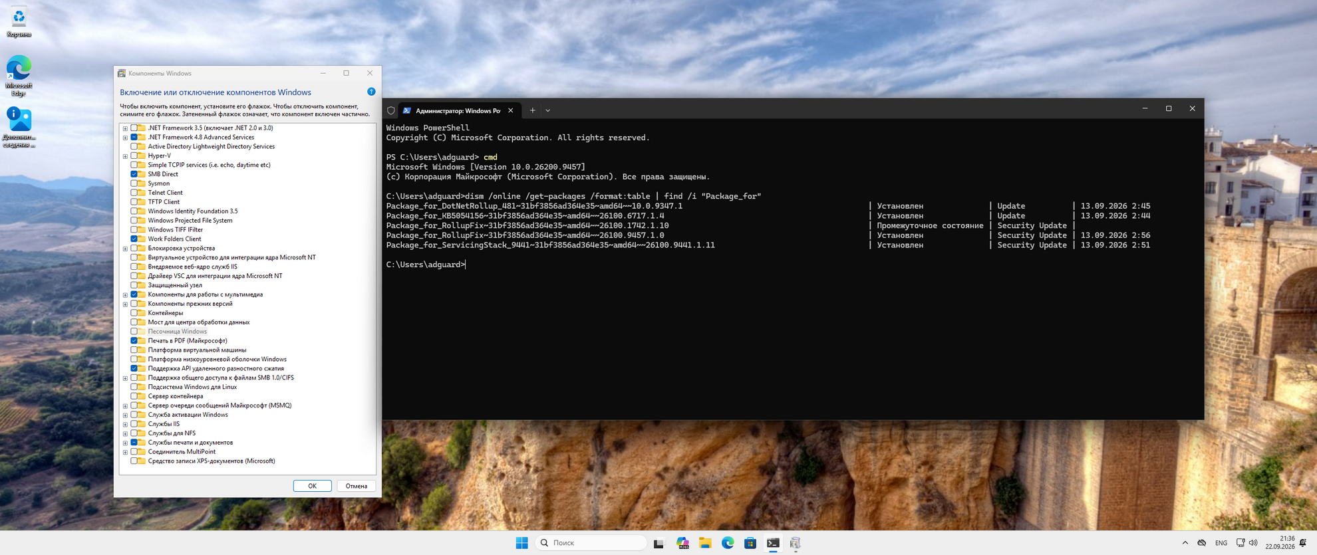Click the 13.09.2026 2:56 timestamp

tap(1115, 235)
